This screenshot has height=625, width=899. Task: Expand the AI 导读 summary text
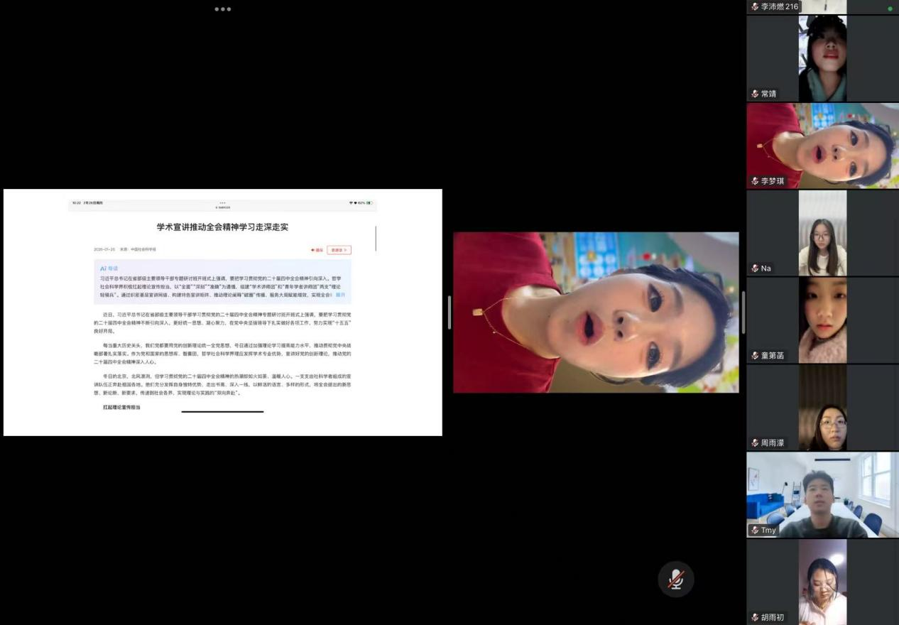[341, 294]
